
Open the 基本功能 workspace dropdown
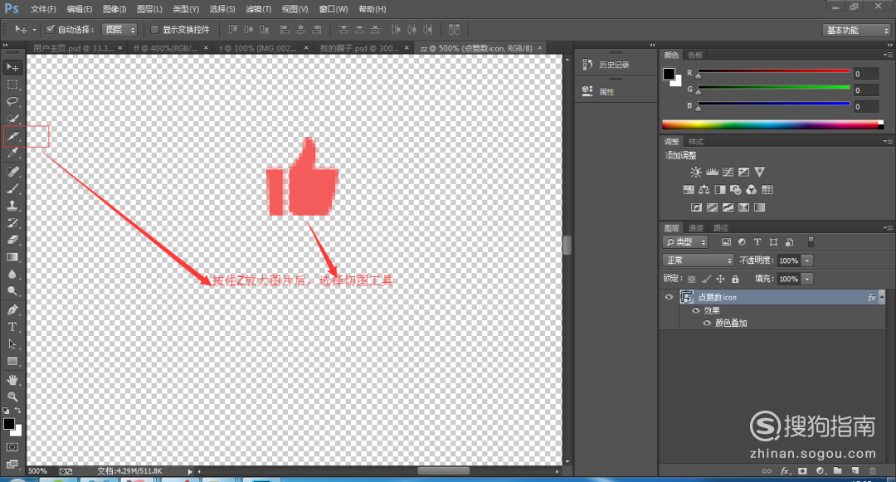856,30
